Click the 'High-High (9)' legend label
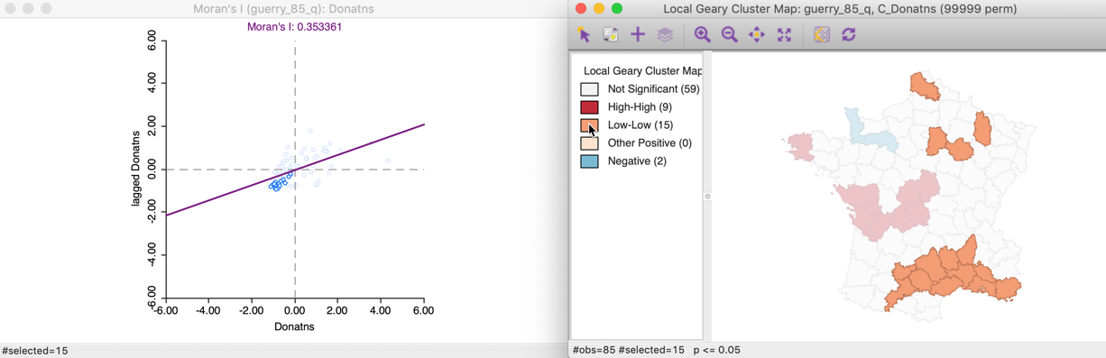 (x=640, y=107)
